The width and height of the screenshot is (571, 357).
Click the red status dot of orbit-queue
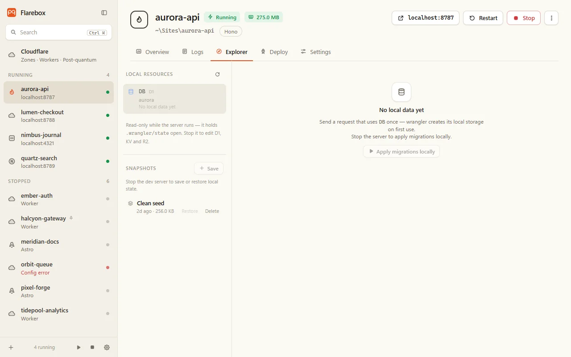click(x=108, y=268)
